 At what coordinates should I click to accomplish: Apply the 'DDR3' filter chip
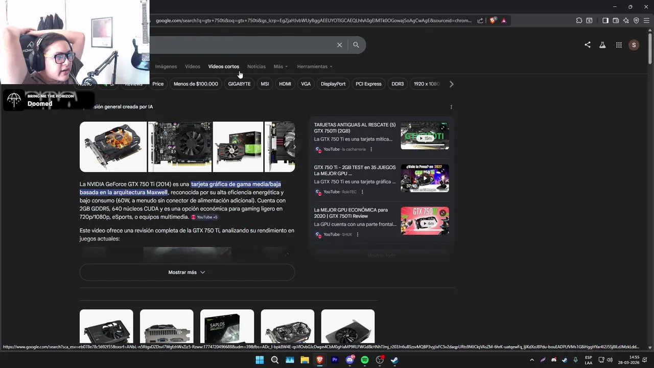(398, 84)
